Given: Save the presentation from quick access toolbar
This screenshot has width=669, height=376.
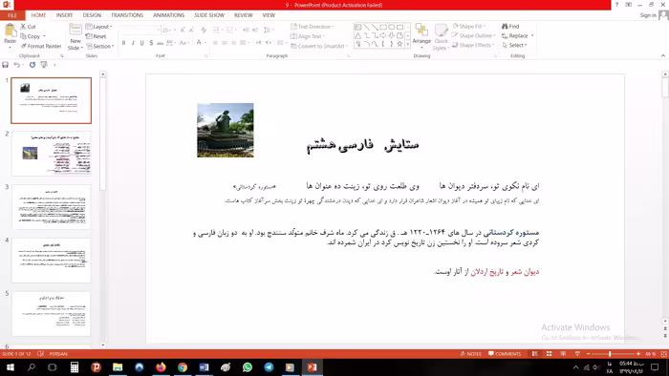Looking at the screenshot, I should tap(5, 65).
